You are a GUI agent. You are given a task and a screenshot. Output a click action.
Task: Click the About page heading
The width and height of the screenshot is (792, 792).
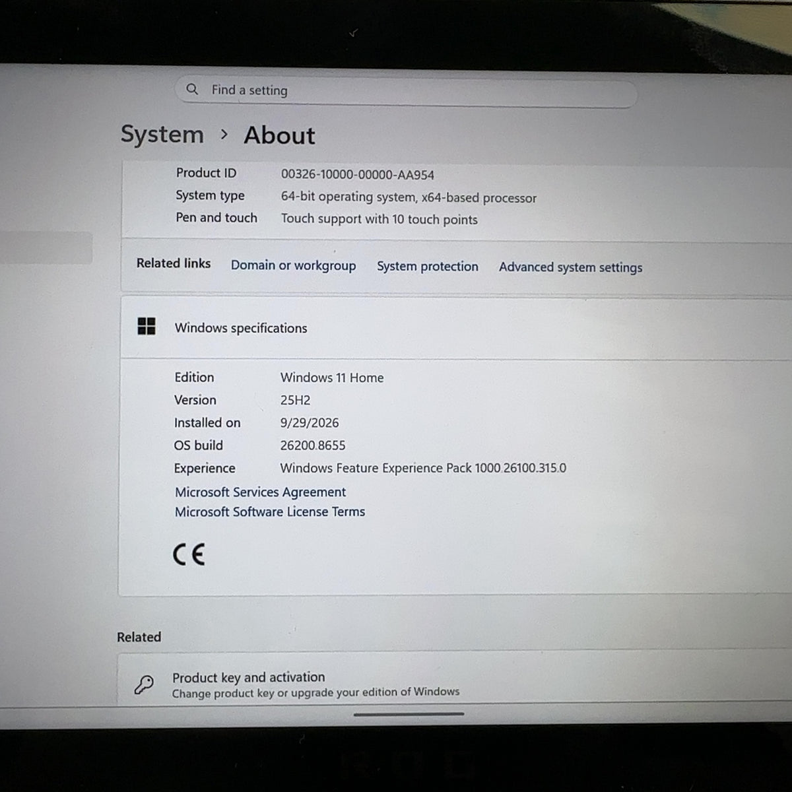point(280,135)
